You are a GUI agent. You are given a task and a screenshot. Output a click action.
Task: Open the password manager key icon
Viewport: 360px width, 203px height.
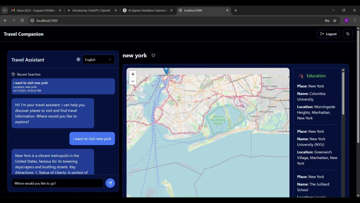[x=327, y=21]
